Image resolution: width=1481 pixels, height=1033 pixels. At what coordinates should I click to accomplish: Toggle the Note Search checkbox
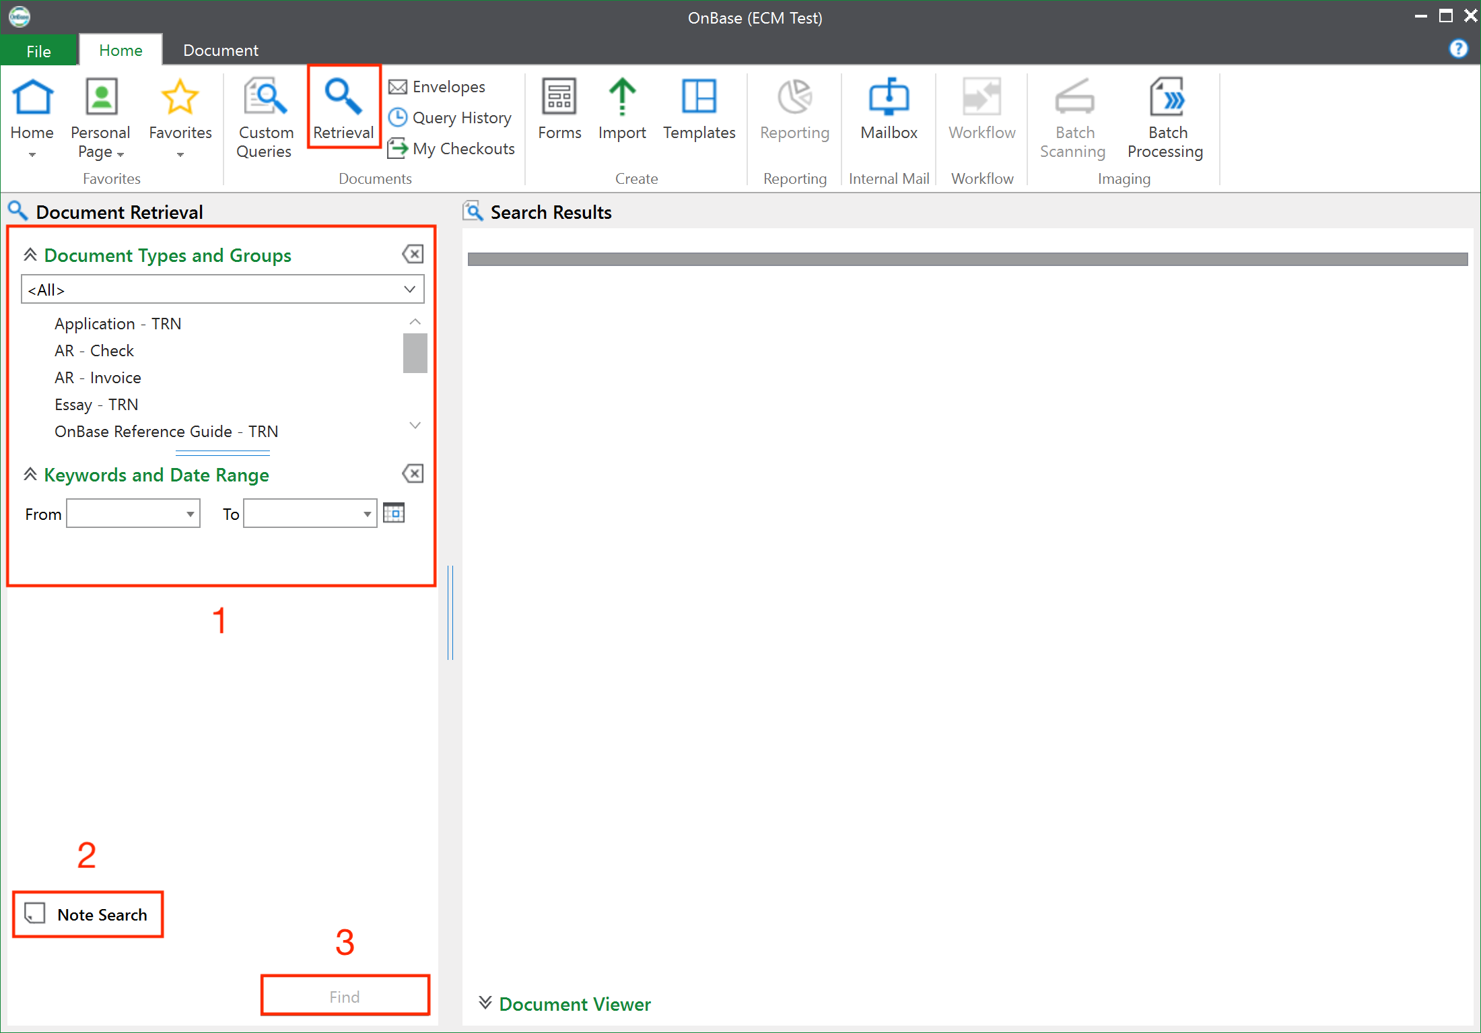tap(34, 914)
